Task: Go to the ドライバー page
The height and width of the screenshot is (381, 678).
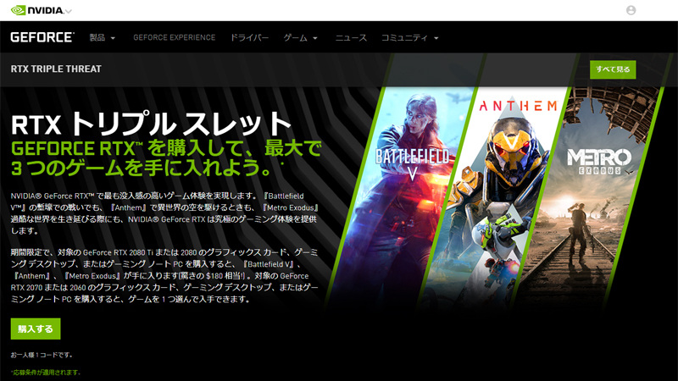Action: [249, 37]
